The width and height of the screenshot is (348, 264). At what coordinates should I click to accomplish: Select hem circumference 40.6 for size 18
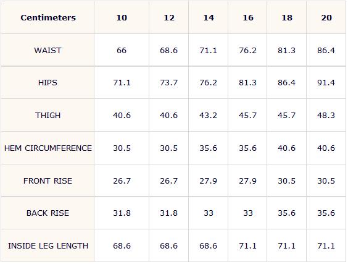286,148
